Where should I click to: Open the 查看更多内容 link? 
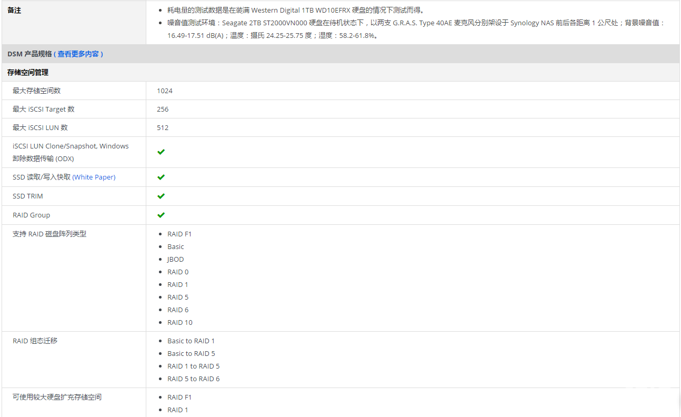coord(78,54)
